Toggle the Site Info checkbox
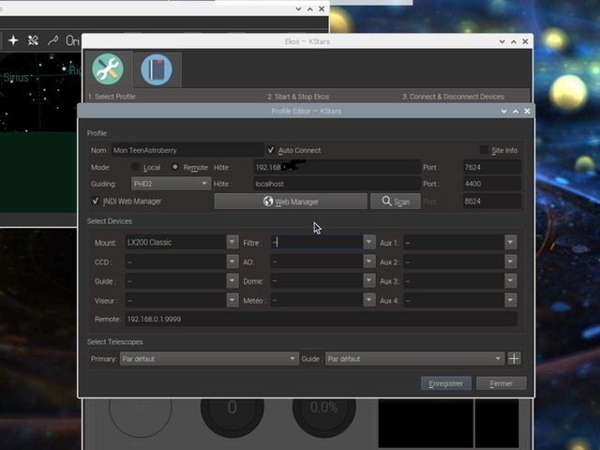This screenshot has width=600, height=450. [484, 150]
